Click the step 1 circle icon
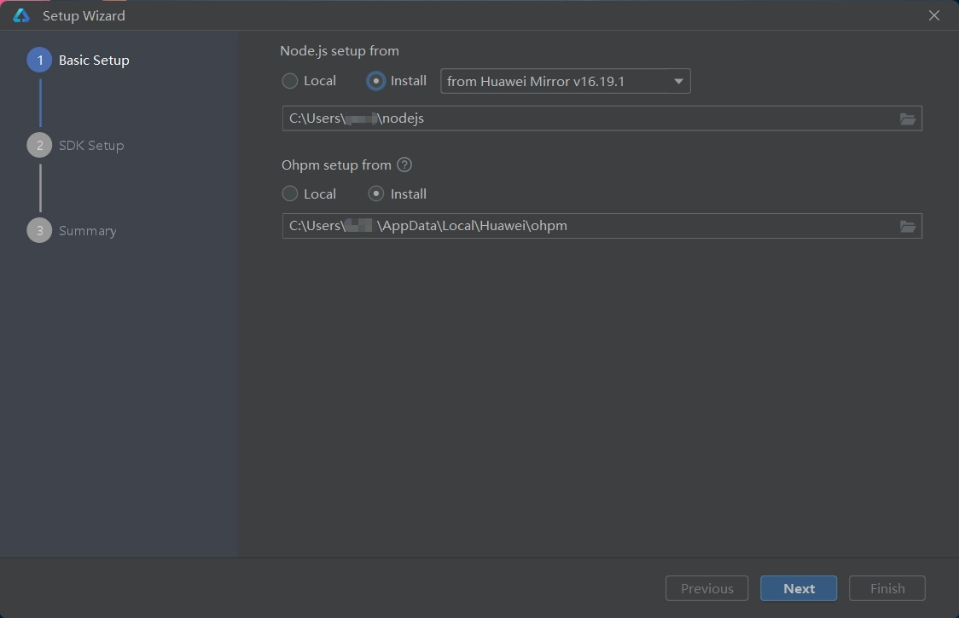 tap(39, 61)
